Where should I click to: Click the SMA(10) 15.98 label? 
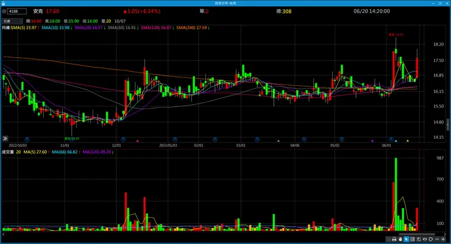pyautogui.click(x=57, y=28)
